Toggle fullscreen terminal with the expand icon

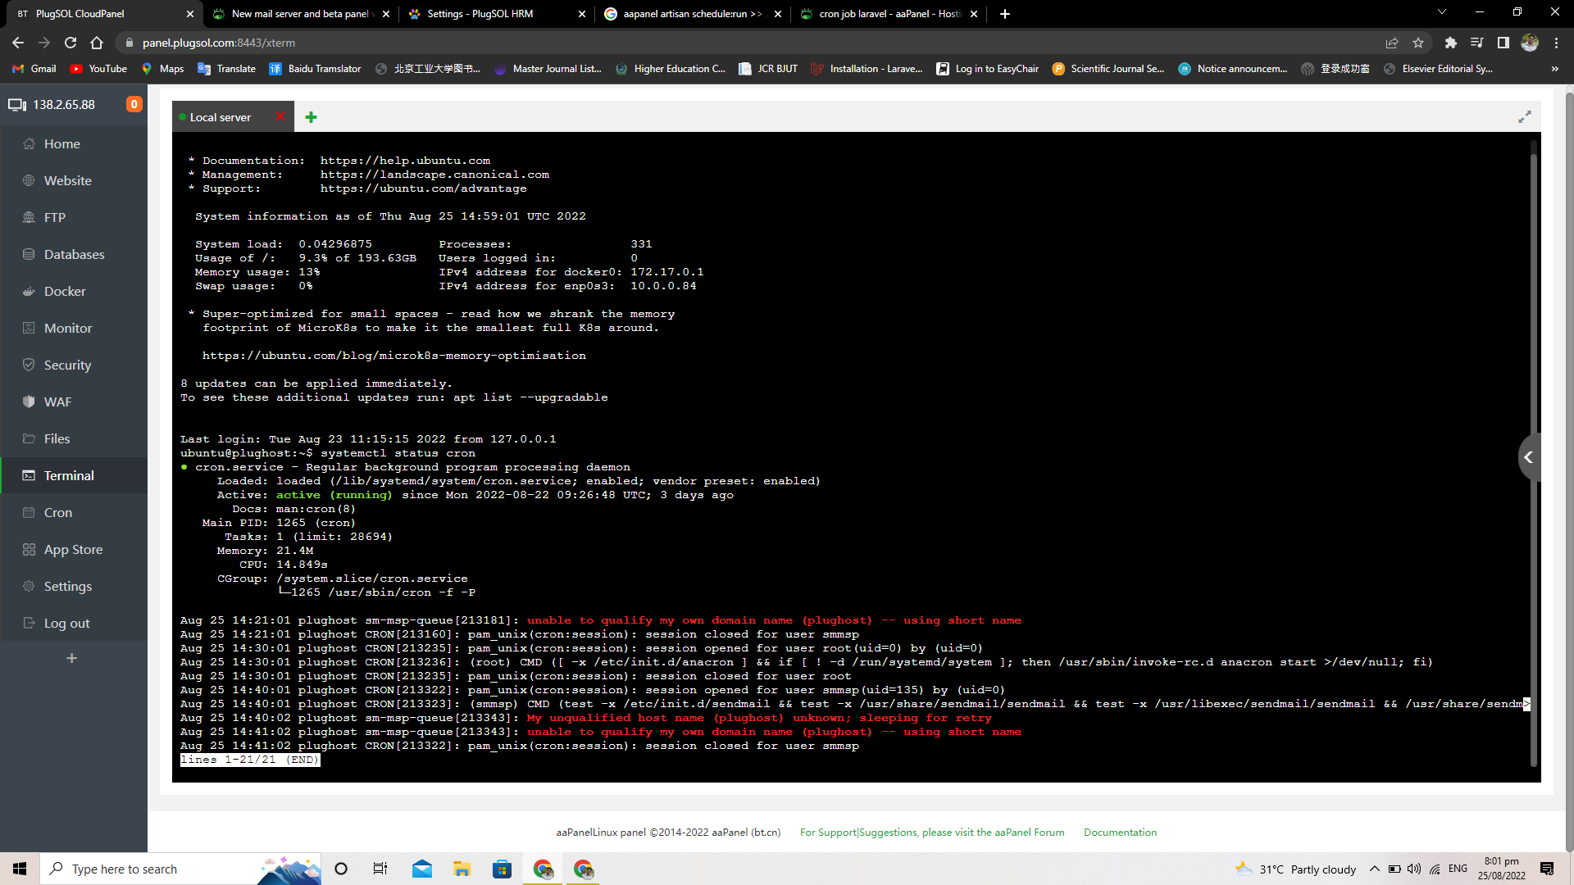pyautogui.click(x=1524, y=117)
